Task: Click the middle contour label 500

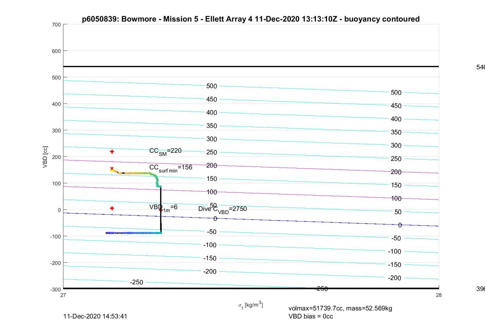Action: (212, 86)
